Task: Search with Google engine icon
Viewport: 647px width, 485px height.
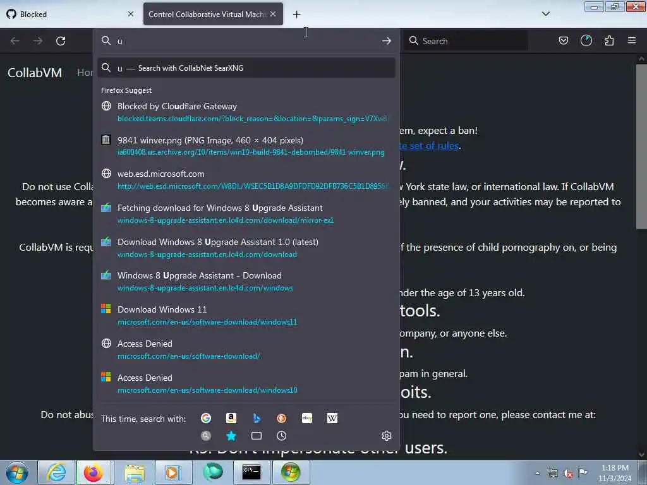Action: [206, 418]
